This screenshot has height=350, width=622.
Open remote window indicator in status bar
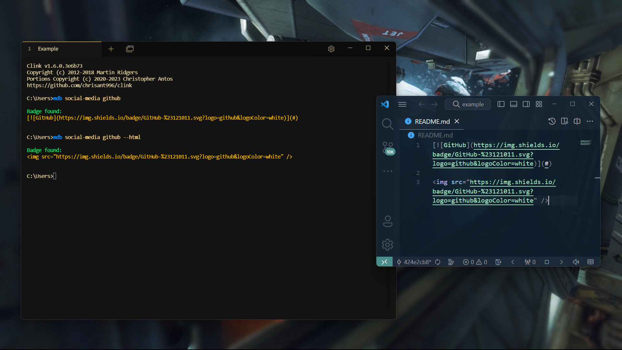pos(385,262)
